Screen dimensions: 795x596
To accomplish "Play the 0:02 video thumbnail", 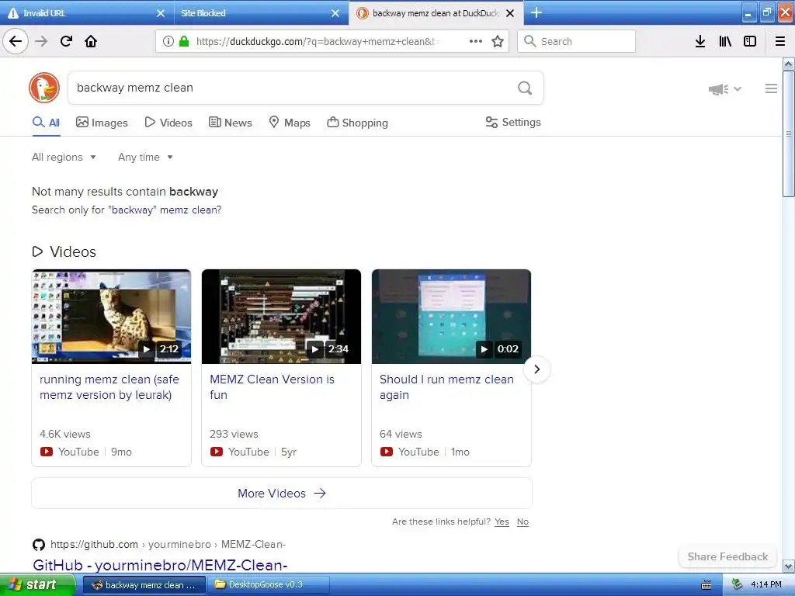I will [451, 317].
